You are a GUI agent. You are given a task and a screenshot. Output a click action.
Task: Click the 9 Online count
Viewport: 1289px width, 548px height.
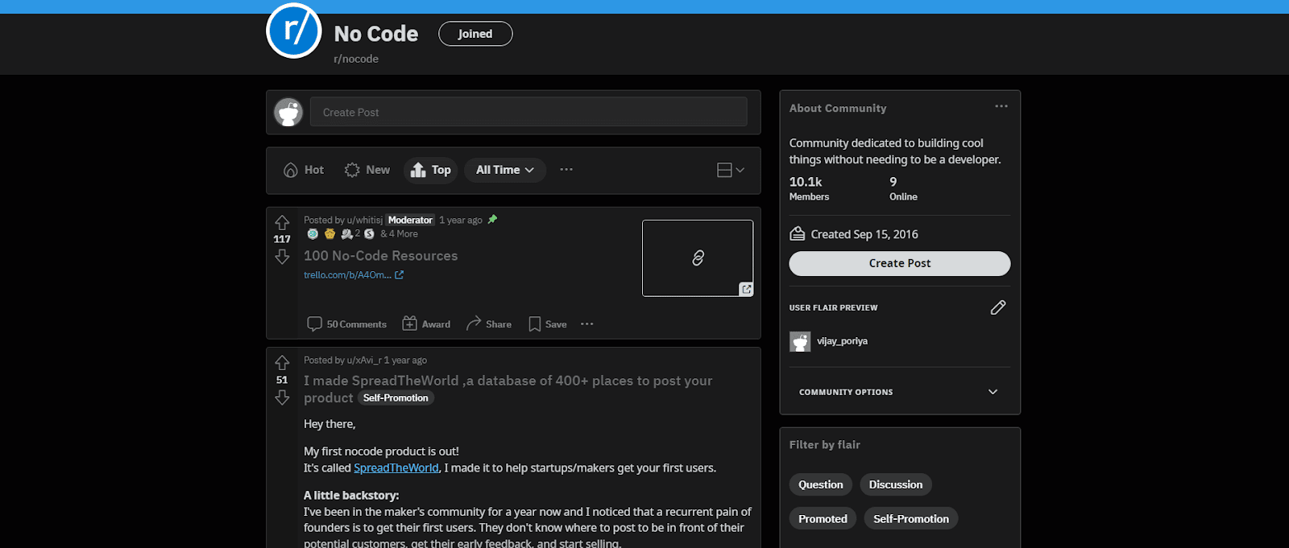(x=903, y=188)
